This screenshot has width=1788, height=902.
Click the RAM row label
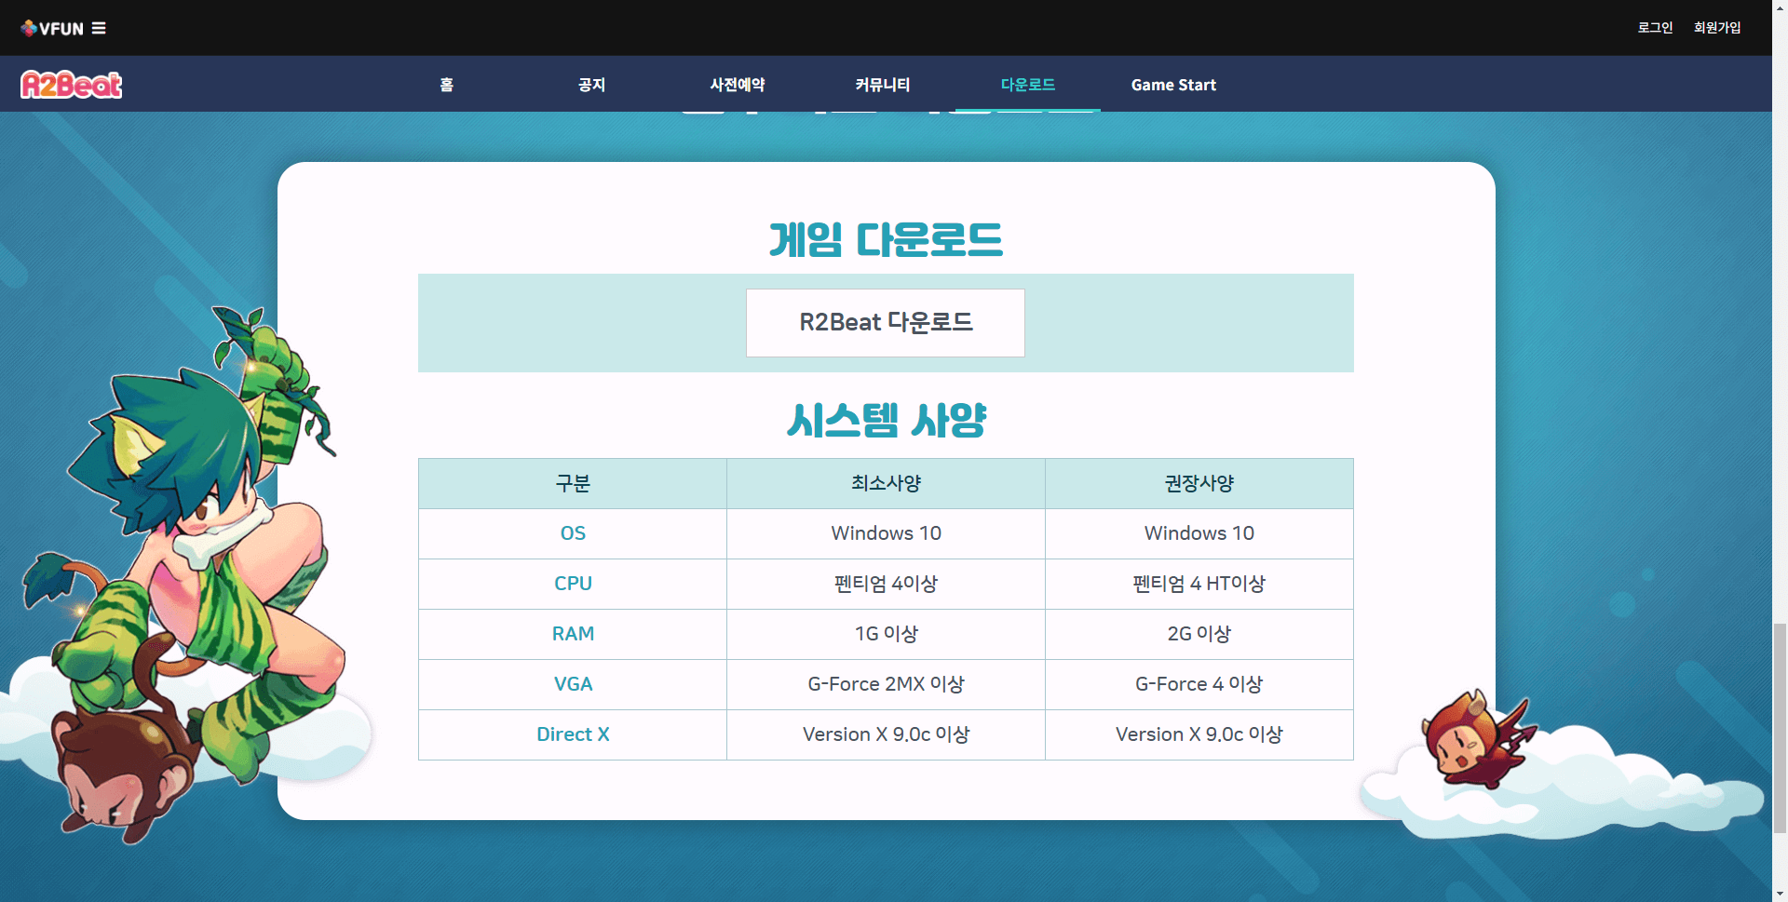pos(573,634)
